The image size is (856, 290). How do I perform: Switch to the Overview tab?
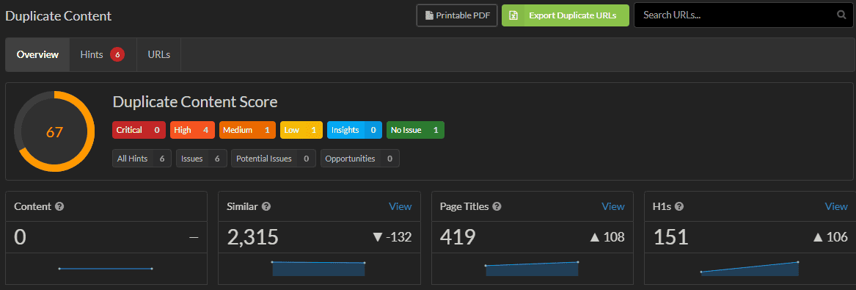tap(37, 54)
